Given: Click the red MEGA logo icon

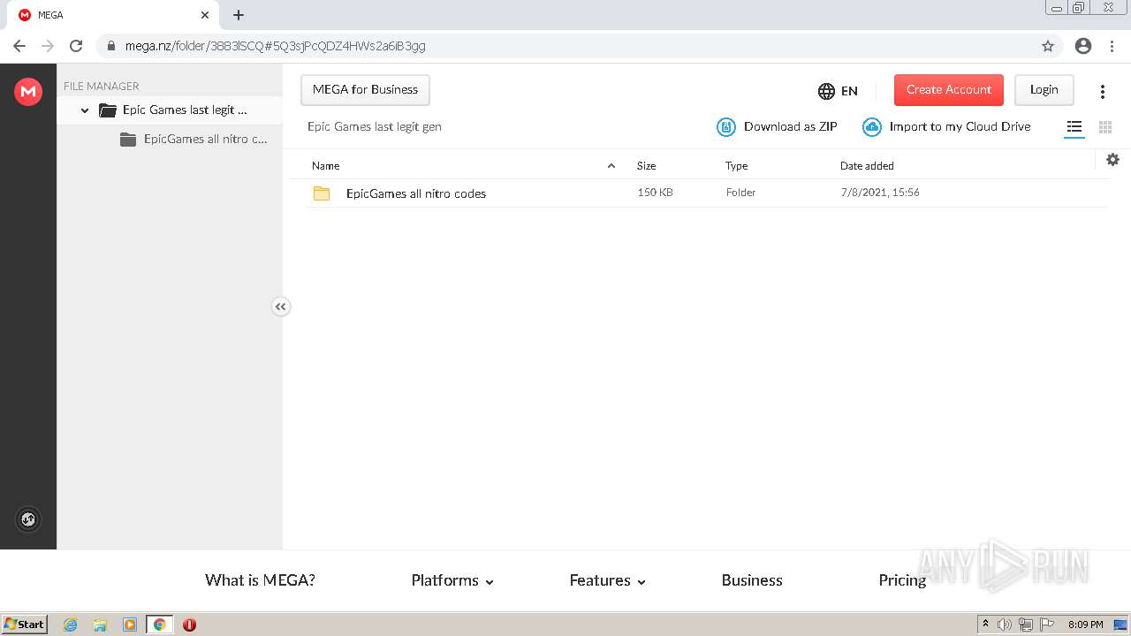Looking at the screenshot, I should tap(28, 91).
